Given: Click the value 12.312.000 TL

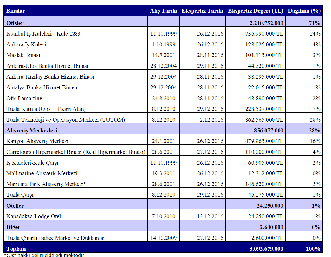Looking at the screenshot, I should pos(266,173).
